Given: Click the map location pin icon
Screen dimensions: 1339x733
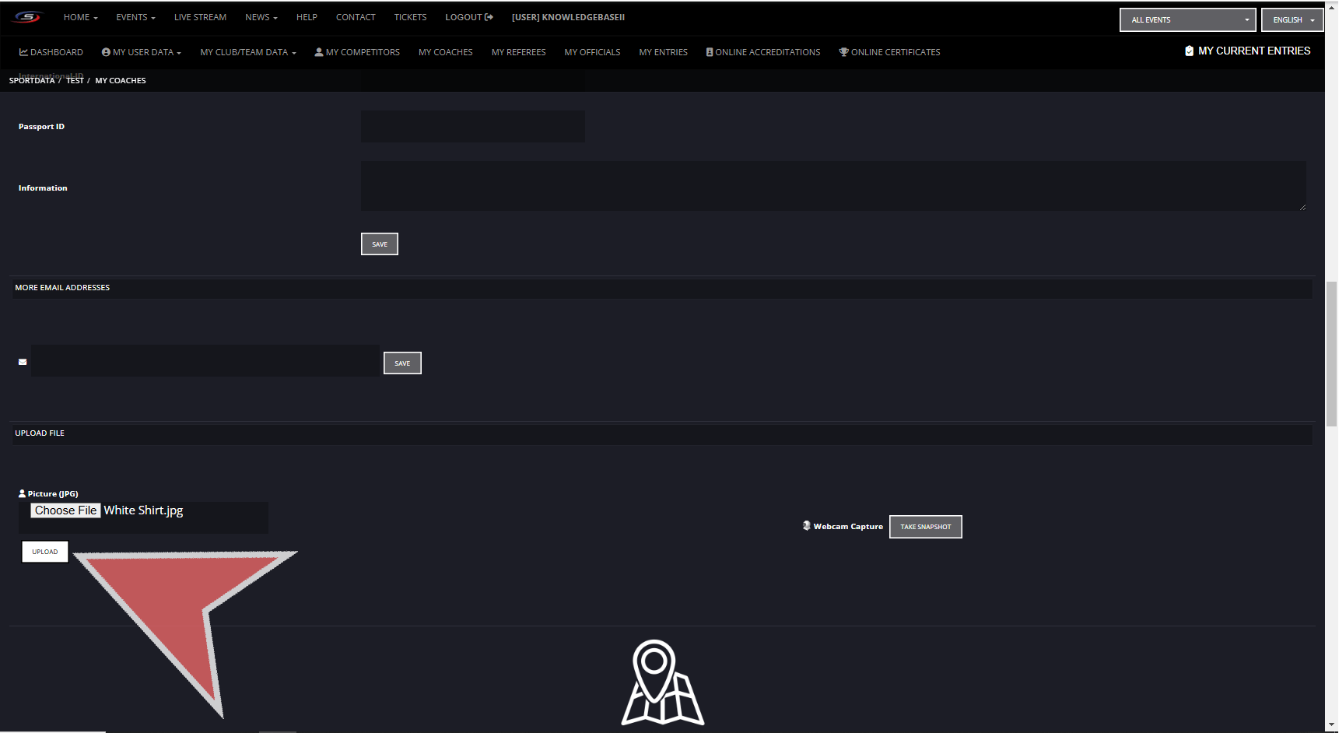Looking at the screenshot, I should (662, 682).
